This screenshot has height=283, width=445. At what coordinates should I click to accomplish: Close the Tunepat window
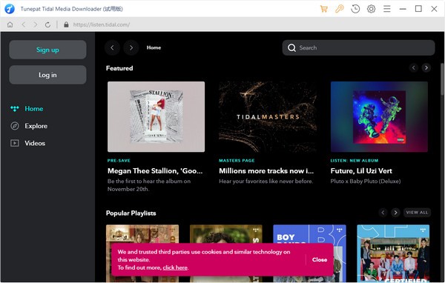tap(434, 9)
